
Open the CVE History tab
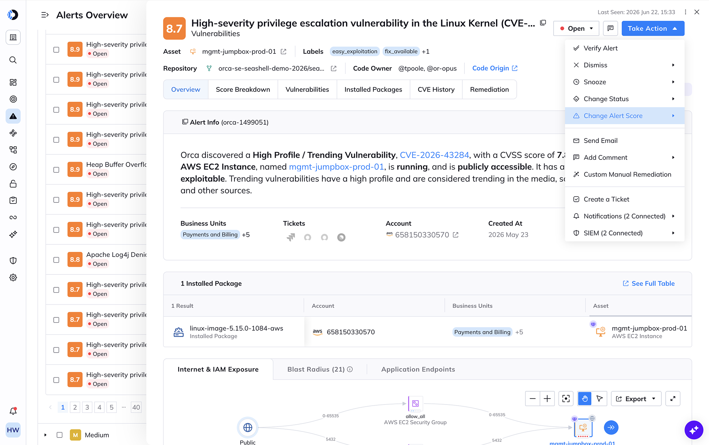pos(436,90)
